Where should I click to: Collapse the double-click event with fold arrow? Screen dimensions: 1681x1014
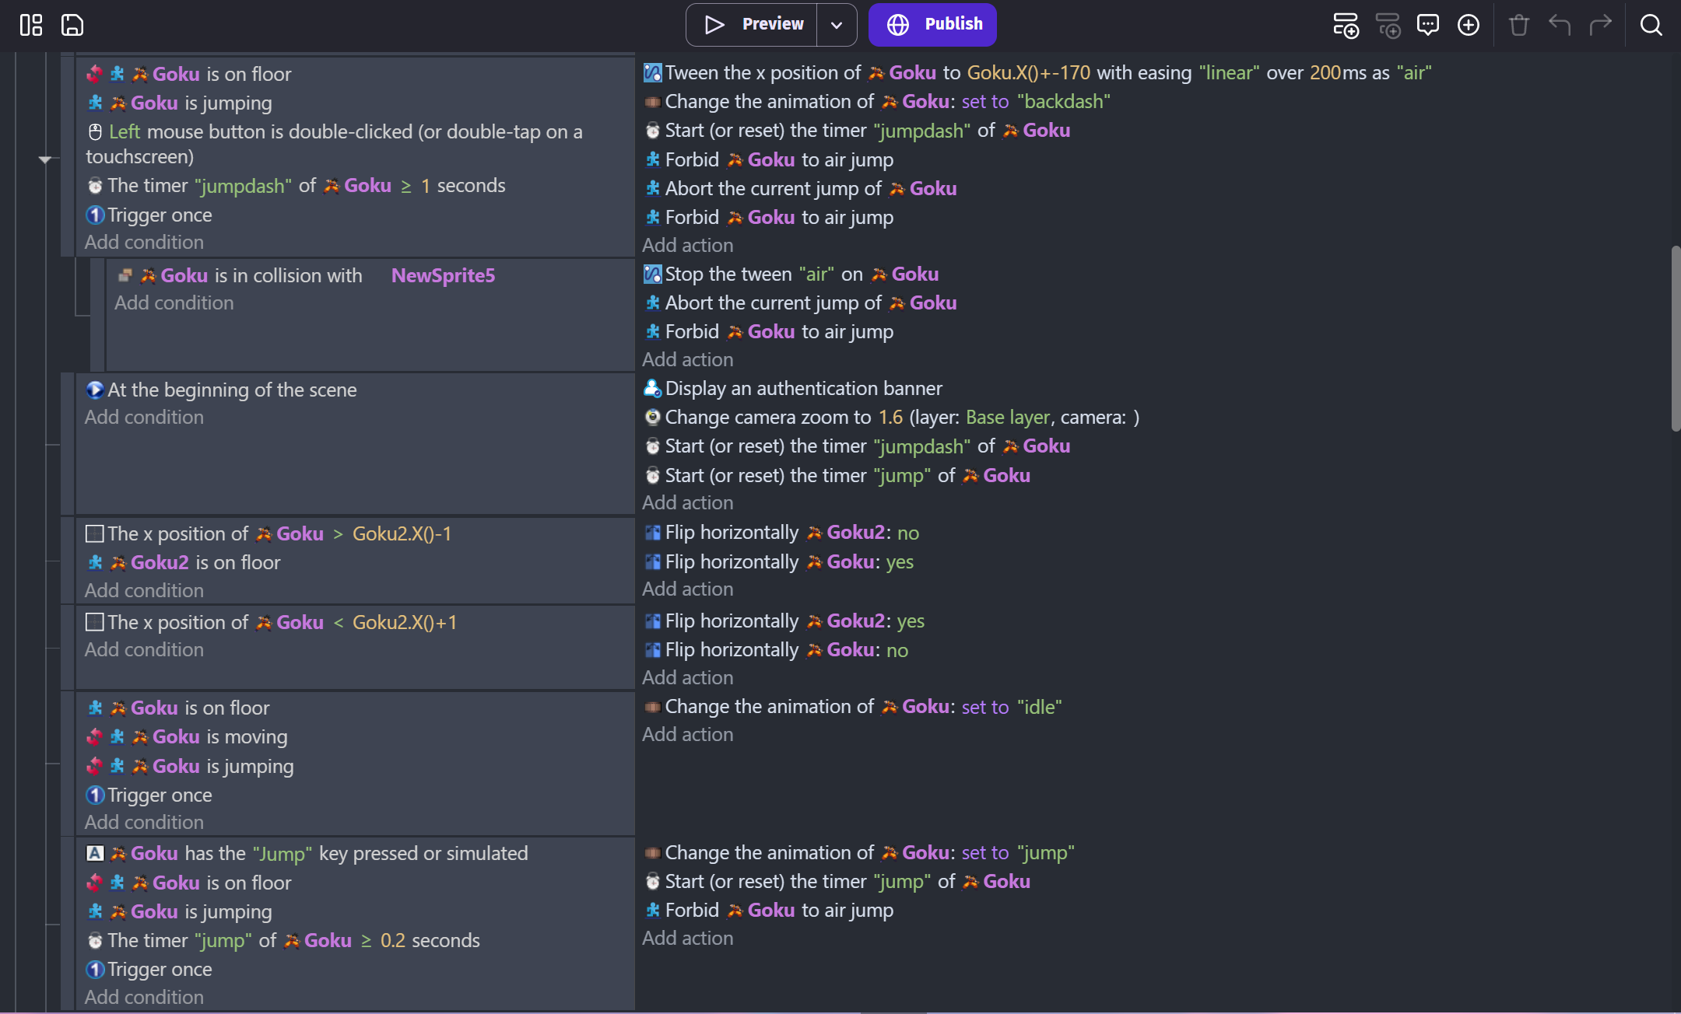click(x=45, y=159)
